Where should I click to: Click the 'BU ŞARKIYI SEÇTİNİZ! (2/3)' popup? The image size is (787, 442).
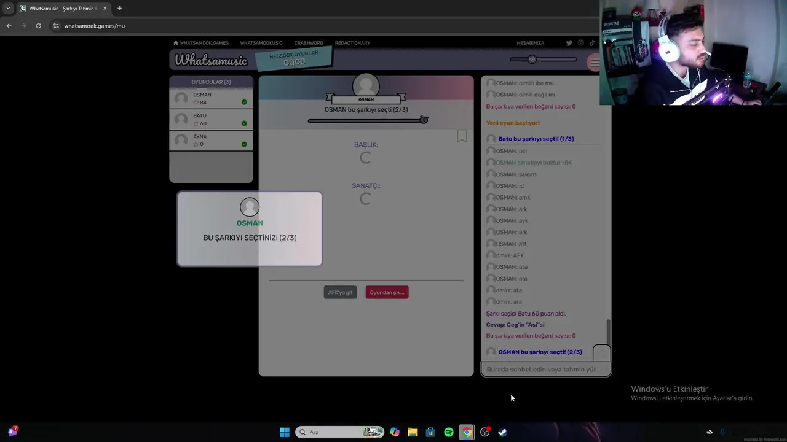coord(250,228)
